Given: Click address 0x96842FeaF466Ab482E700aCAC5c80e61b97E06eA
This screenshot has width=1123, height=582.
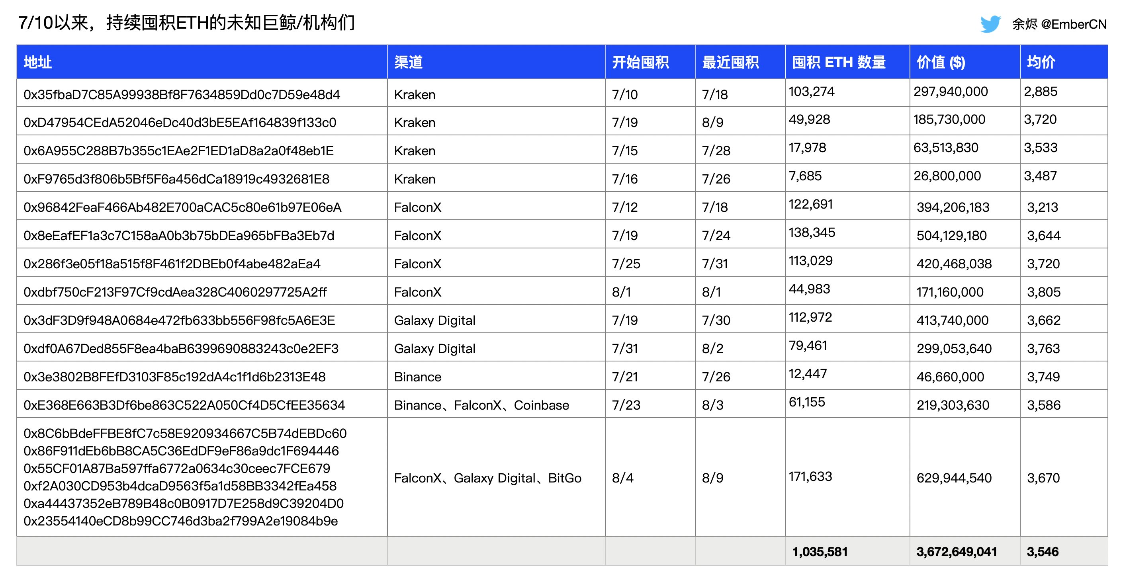Looking at the screenshot, I should click(182, 207).
